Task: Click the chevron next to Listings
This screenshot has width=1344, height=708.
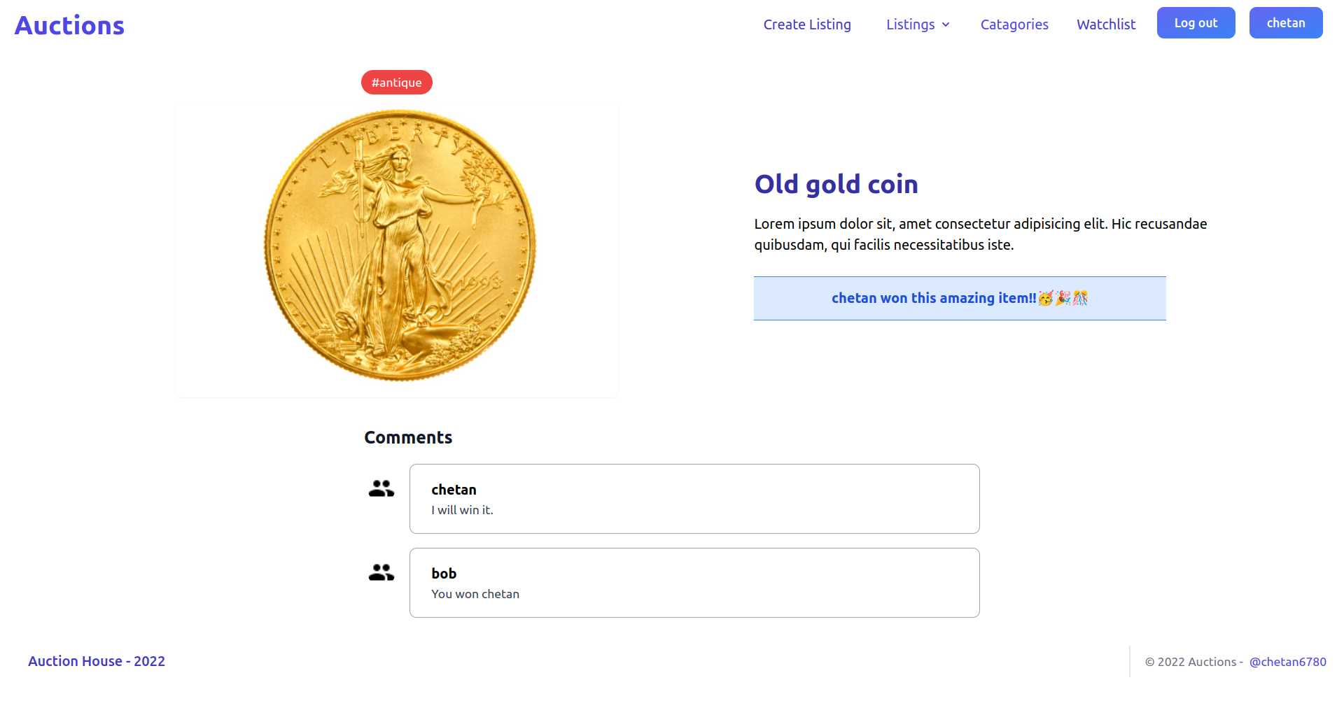Action: point(946,25)
